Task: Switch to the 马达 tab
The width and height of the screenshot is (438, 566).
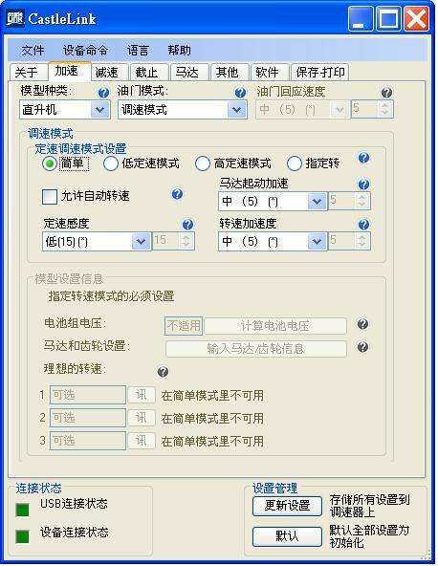Action: [x=189, y=73]
